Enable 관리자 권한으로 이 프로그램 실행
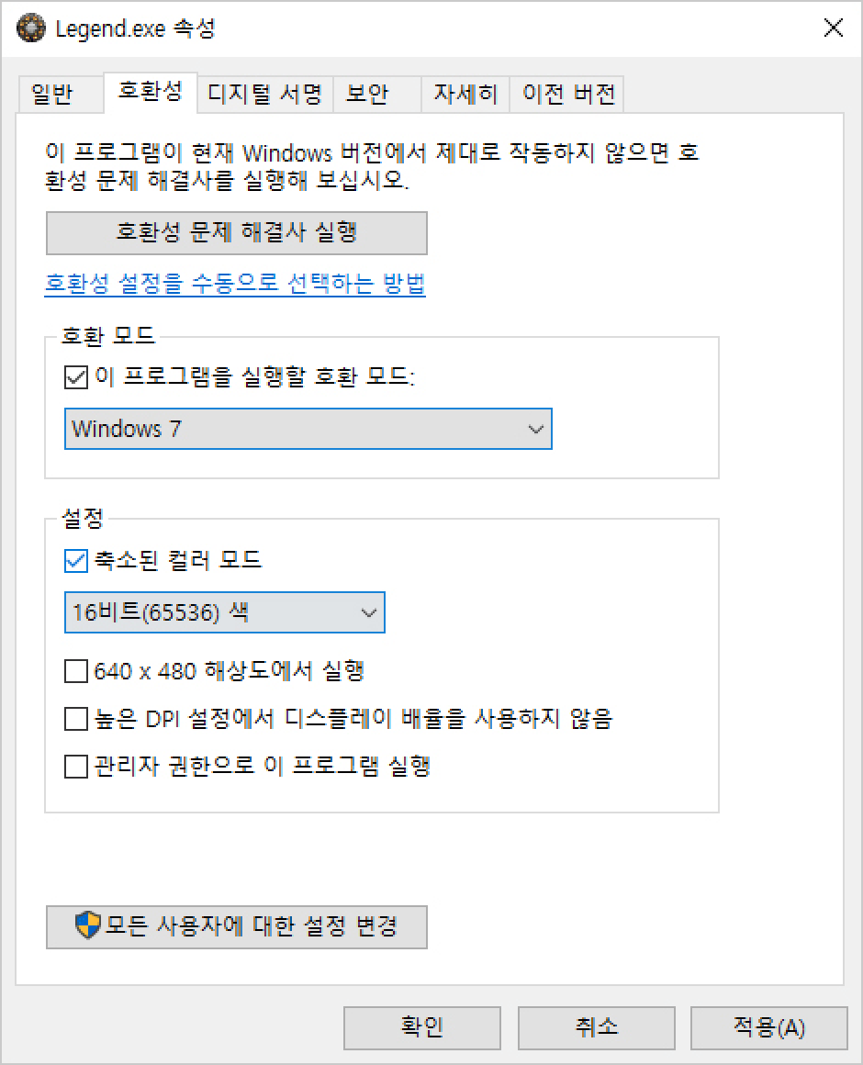 click(76, 766)
